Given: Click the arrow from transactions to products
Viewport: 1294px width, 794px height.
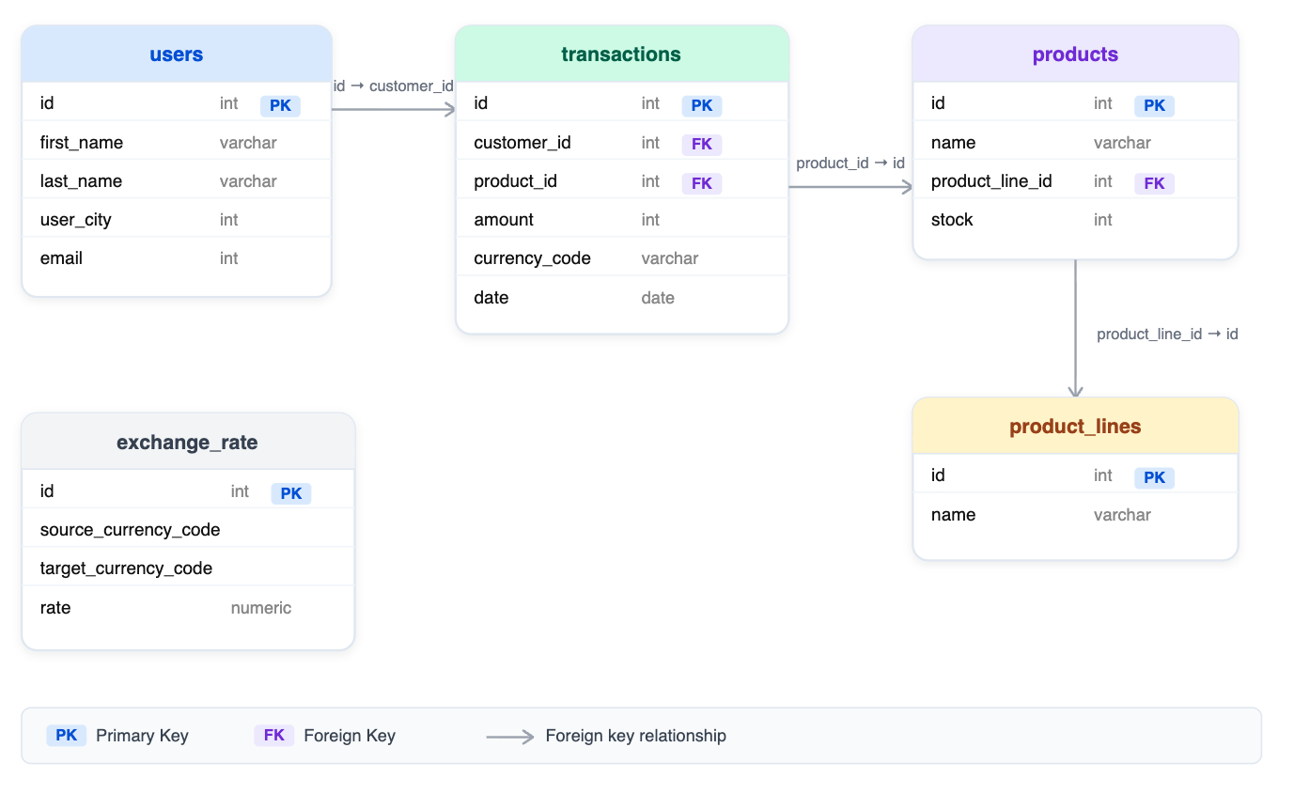Looking at the screenshot, I should click(x=850, y=186).
